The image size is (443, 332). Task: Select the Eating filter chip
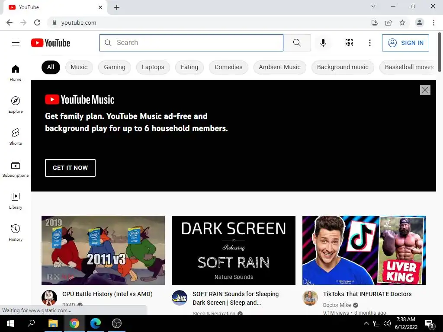click(189, 67)
